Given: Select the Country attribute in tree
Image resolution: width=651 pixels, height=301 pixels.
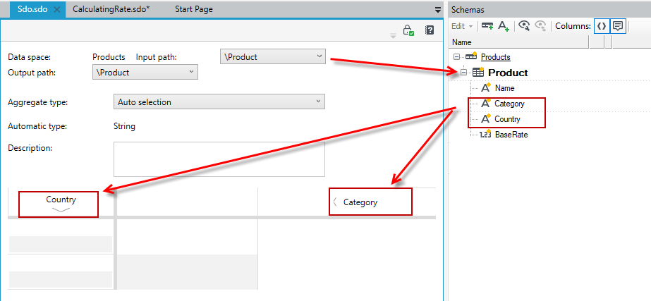Looking at the screenshot, I should point(507,119).
